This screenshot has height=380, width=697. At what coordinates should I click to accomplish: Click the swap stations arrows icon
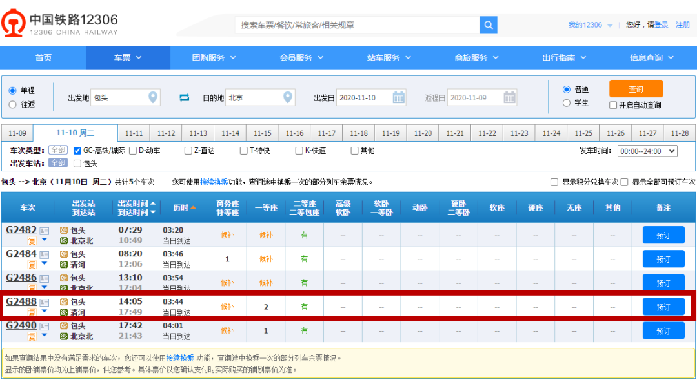pos(185,98)
